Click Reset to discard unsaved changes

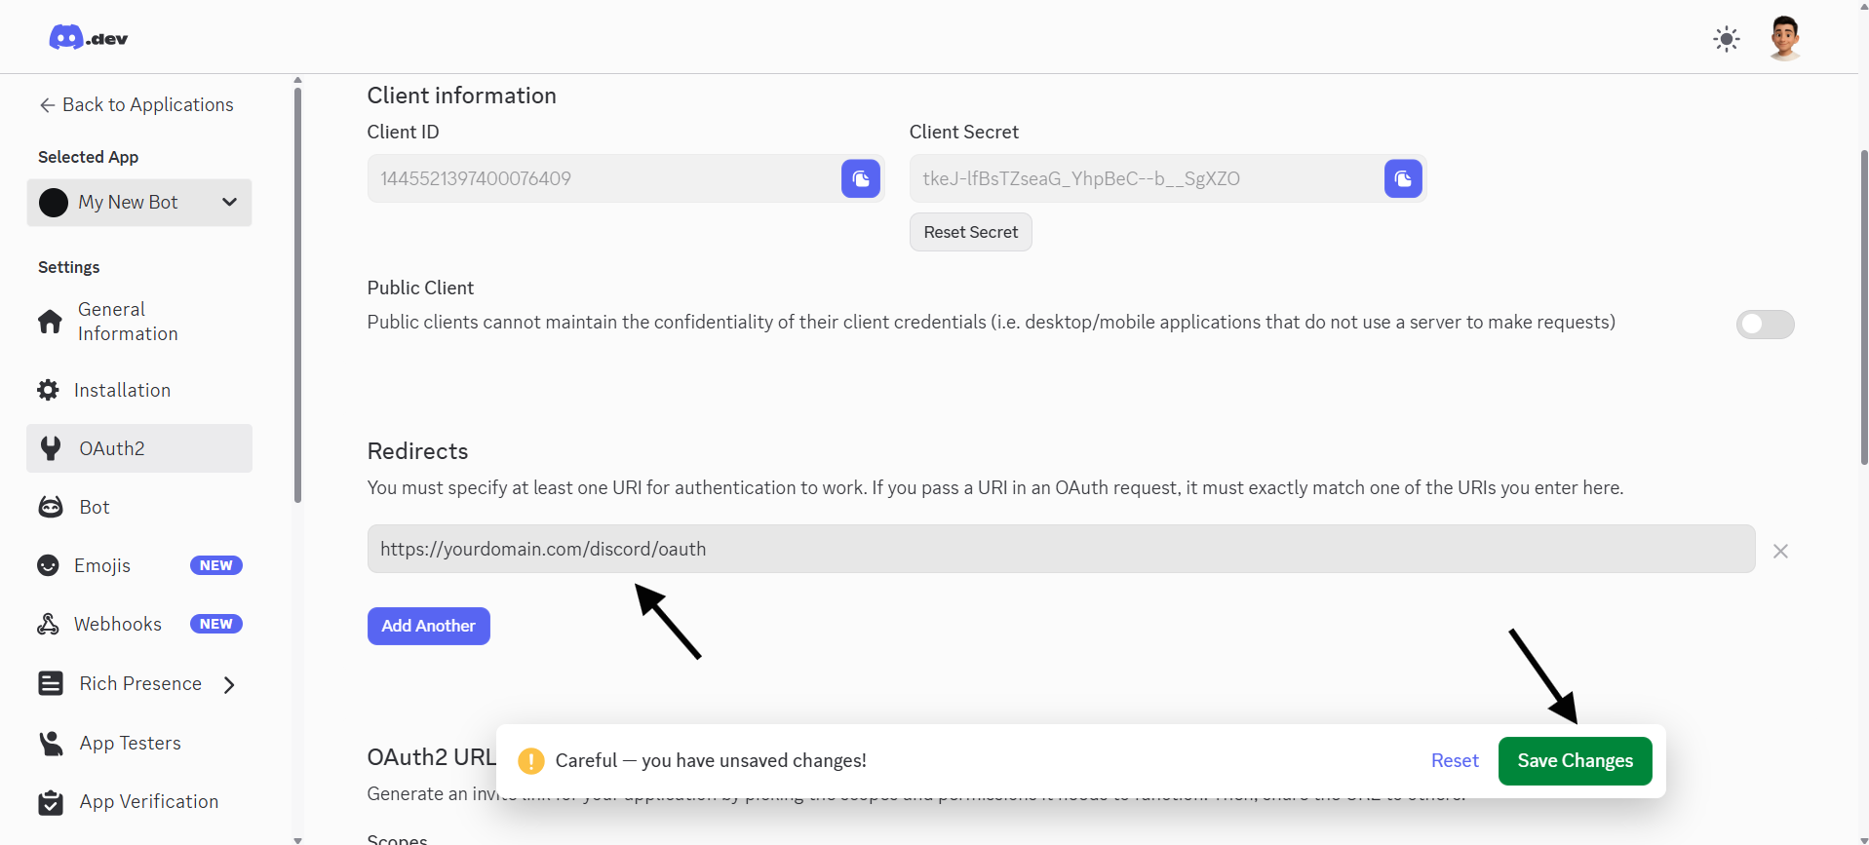(x=1455, y=760)
